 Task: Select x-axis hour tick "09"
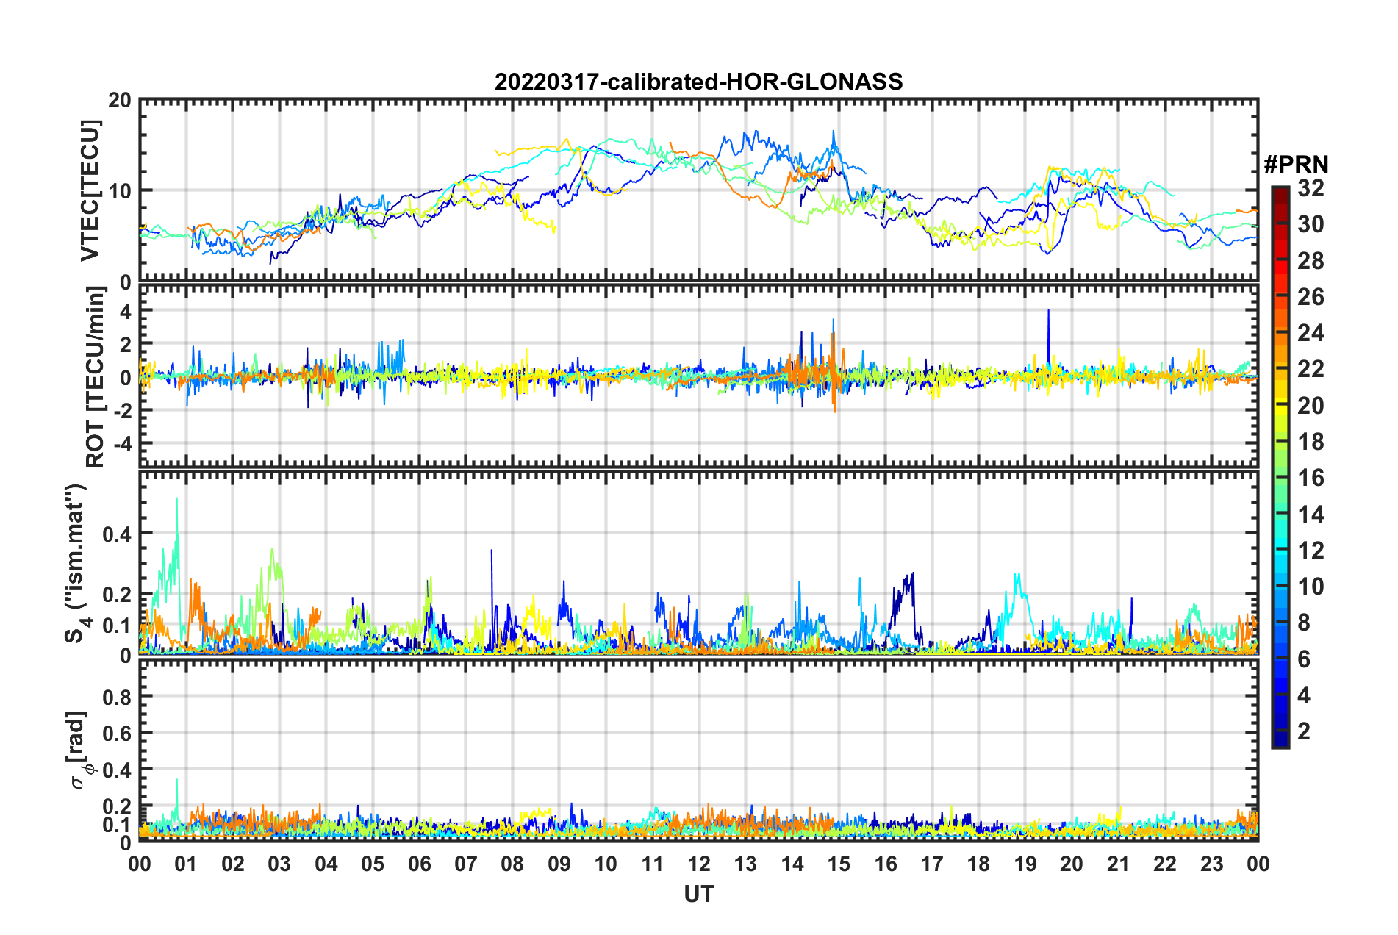559,864
